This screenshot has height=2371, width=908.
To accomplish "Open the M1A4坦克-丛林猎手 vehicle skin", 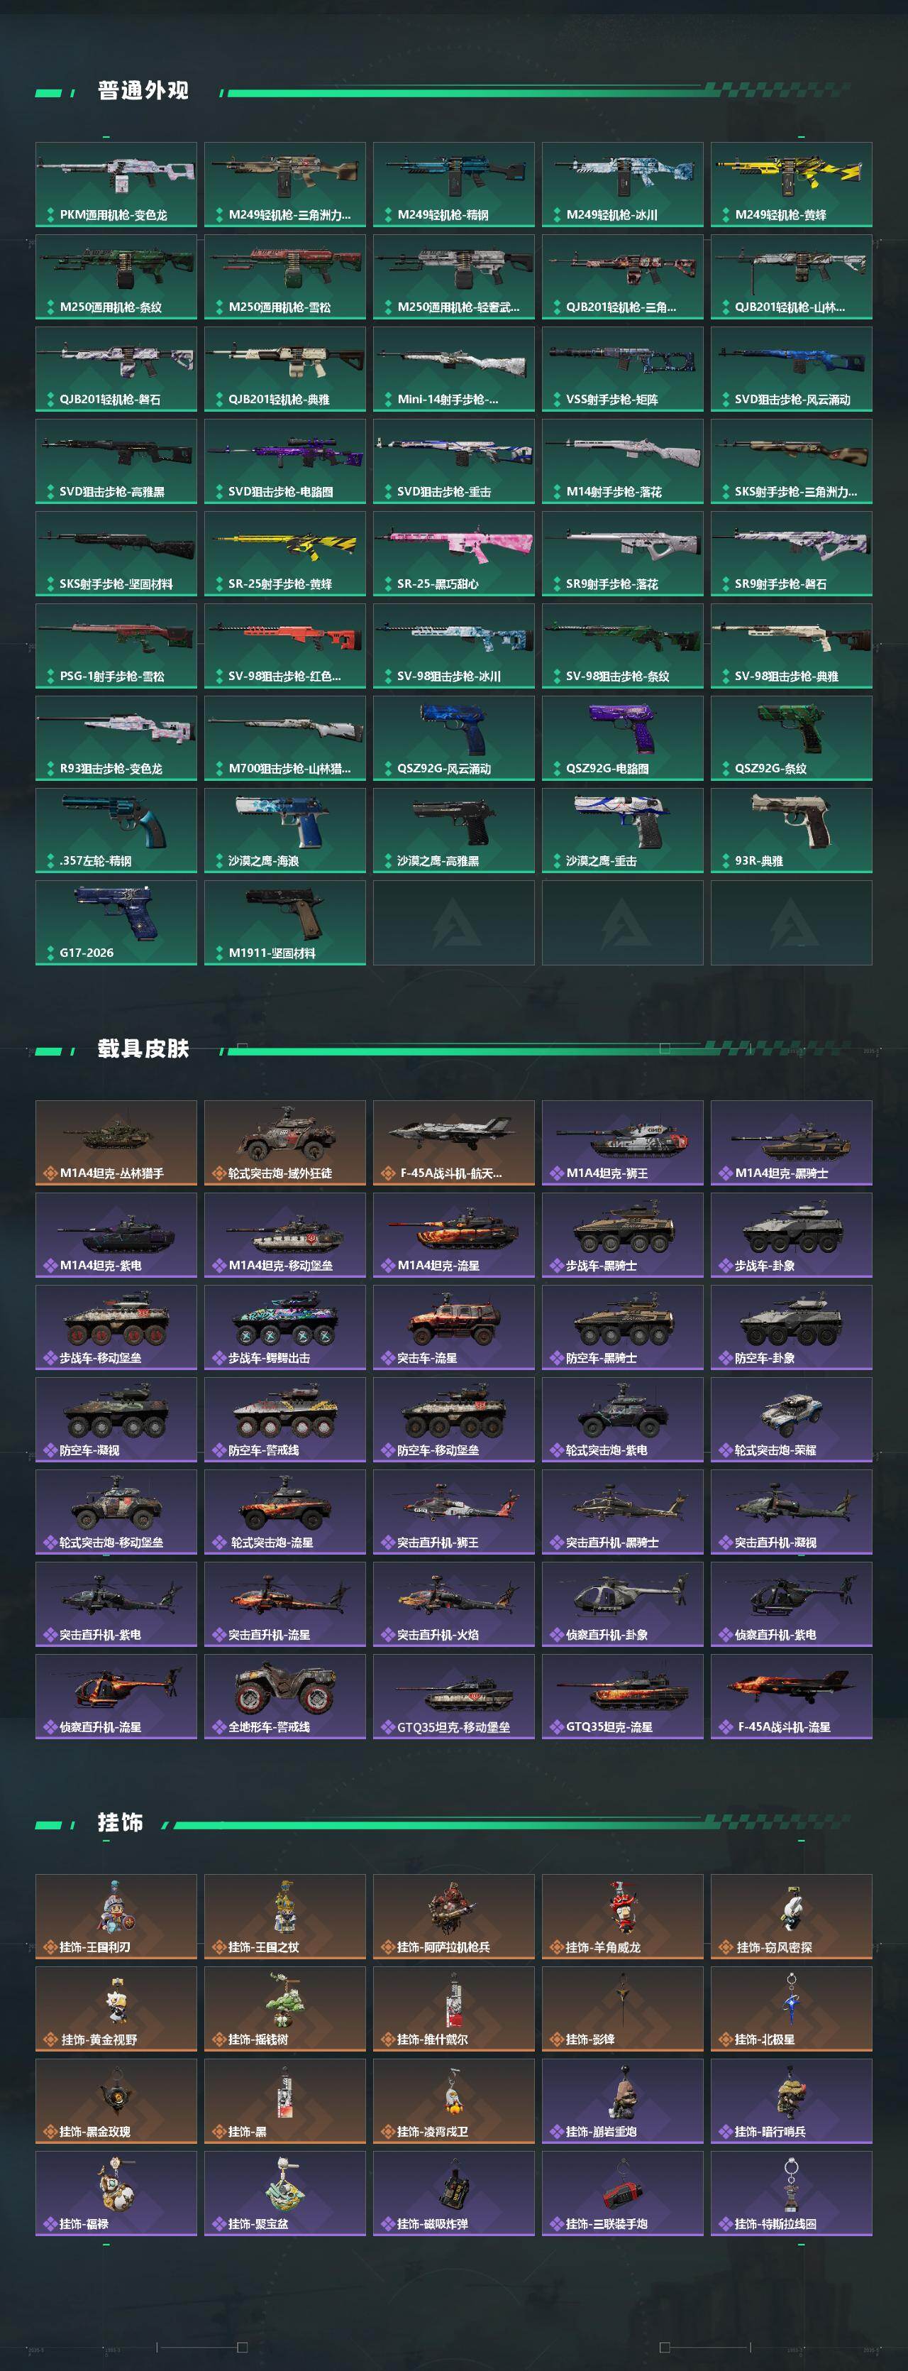I will [116, 1143].
